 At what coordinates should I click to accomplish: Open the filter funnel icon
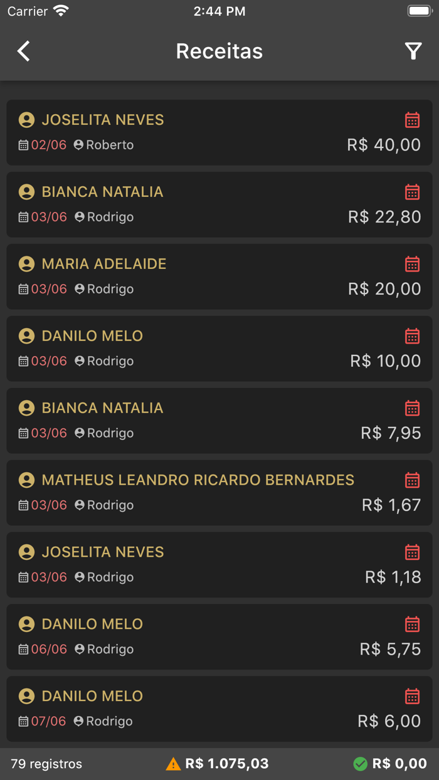click(413, 51)
